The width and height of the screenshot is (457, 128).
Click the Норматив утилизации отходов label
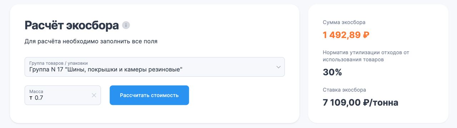pos(366,56)
